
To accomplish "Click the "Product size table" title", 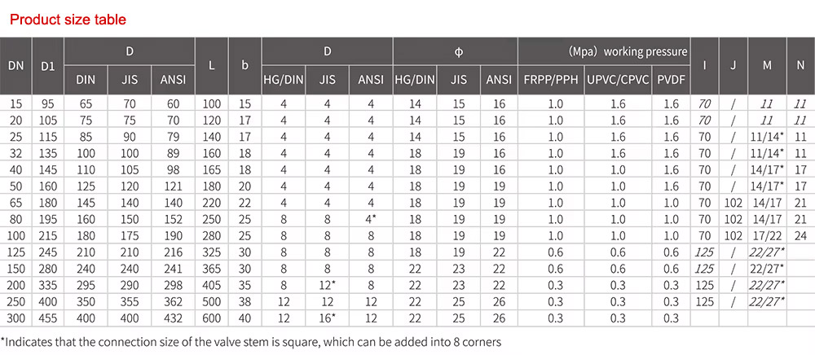I will tap(67, 19).
